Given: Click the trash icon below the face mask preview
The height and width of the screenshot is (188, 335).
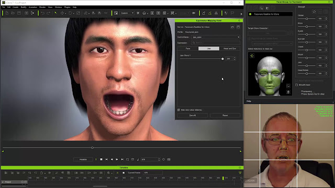Looking at the screenshot, I should 288,92.
